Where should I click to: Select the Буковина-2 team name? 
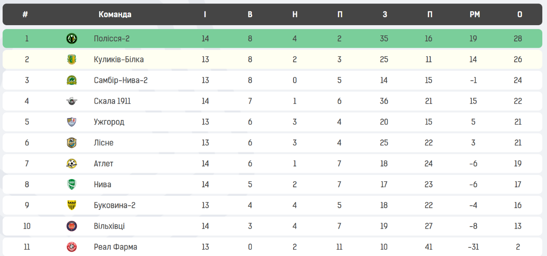click(x=115, y=205)
